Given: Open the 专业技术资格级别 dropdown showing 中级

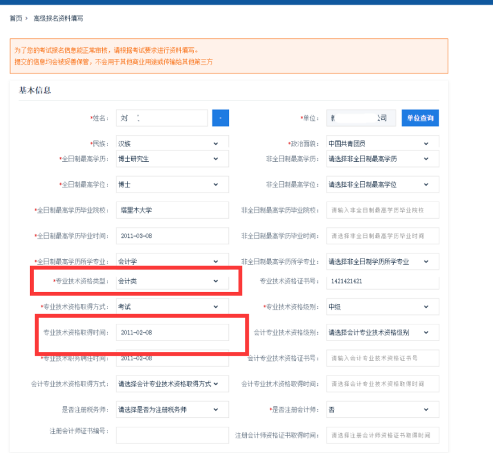Looking at the screenshot, I should click(382, 306).
